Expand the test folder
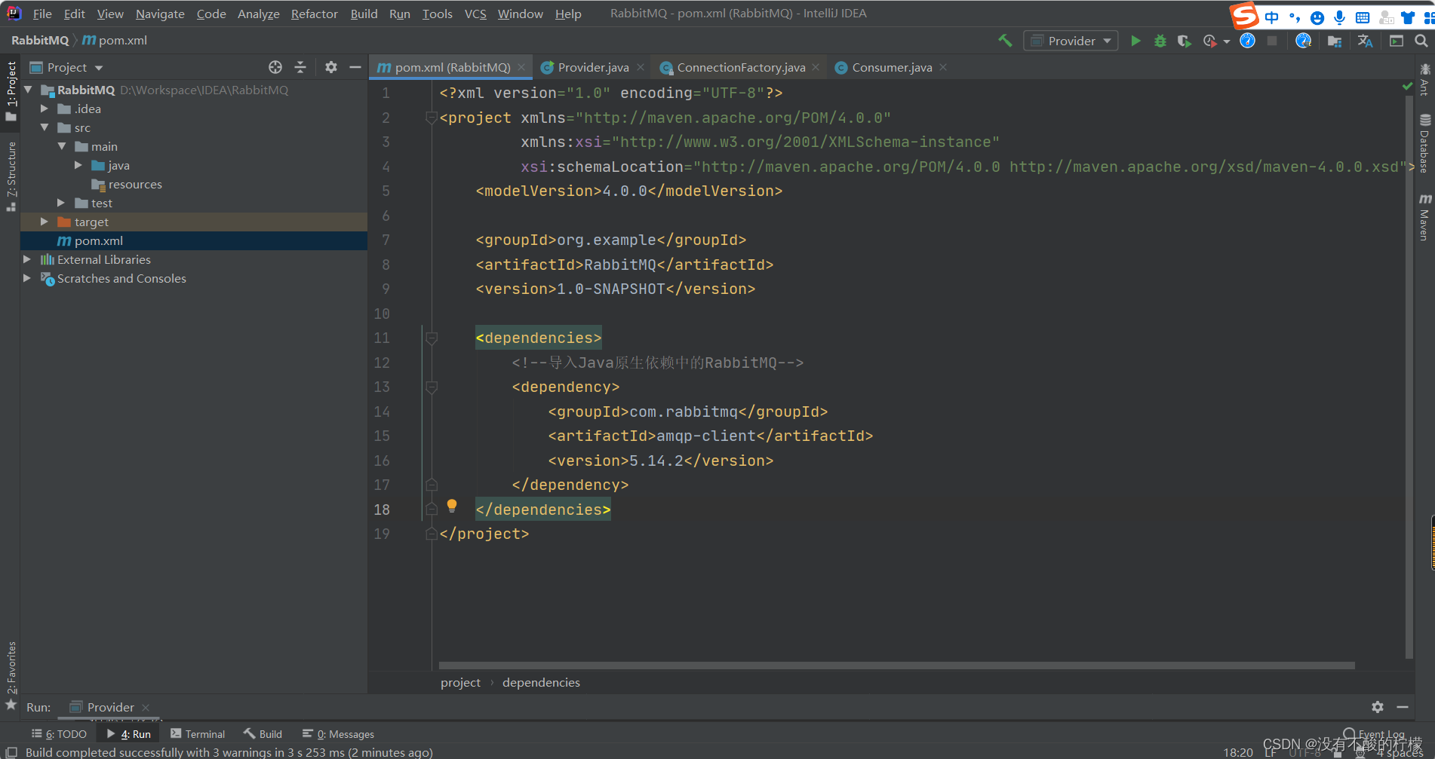The image size is (1435, 759). tap(62, 203)
